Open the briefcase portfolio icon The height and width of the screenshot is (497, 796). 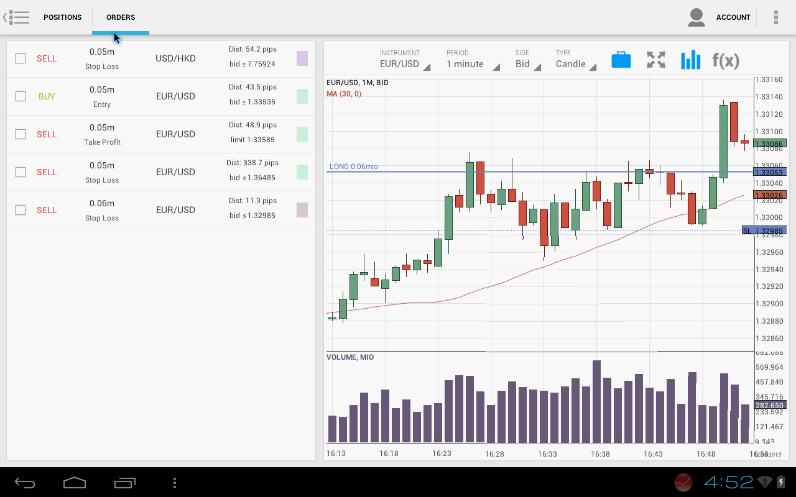tap(621, 60)
